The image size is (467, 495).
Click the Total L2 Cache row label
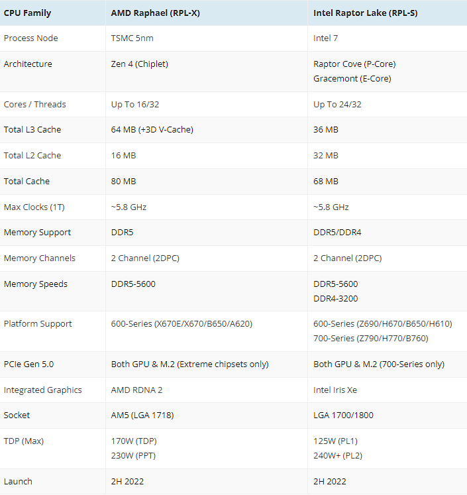pos(32,156)
